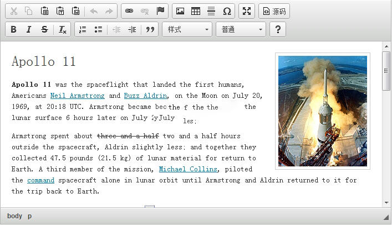This screenshot has width=392, height=225.
Task: Follow the Buzz Aldrin link
Action: (x=145, y=96)
